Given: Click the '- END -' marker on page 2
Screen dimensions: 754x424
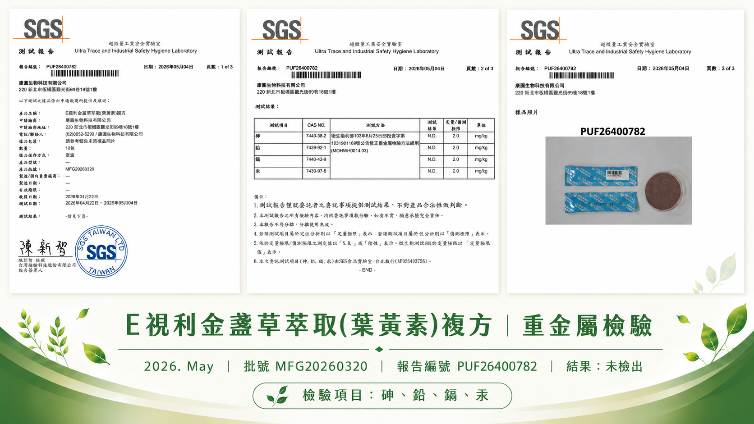Looking at the screenshot, I should (368, 270).
